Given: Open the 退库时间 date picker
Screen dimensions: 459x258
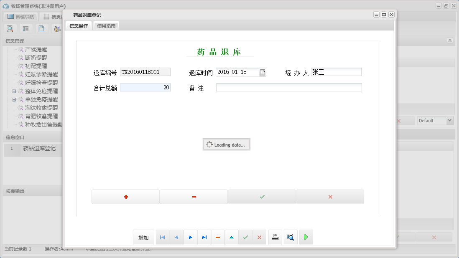Looking at the screenshot, I should (263, 72).
